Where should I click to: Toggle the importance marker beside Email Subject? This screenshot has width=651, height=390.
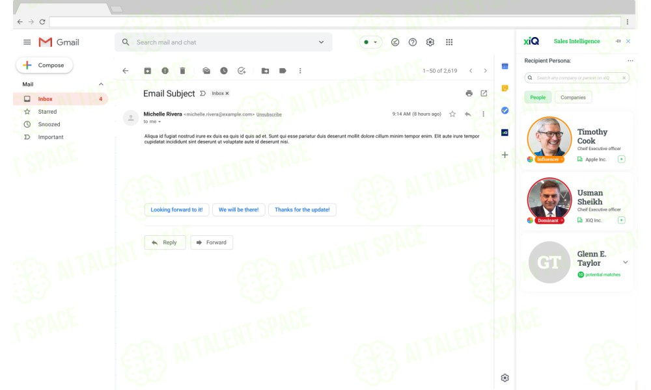[x=202, y=94]
